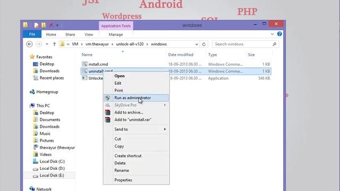Sort by the Type column header
Image resolution: width=340 pixels, height=191 pixels.
pyautogui.click(x=212, y=55)
